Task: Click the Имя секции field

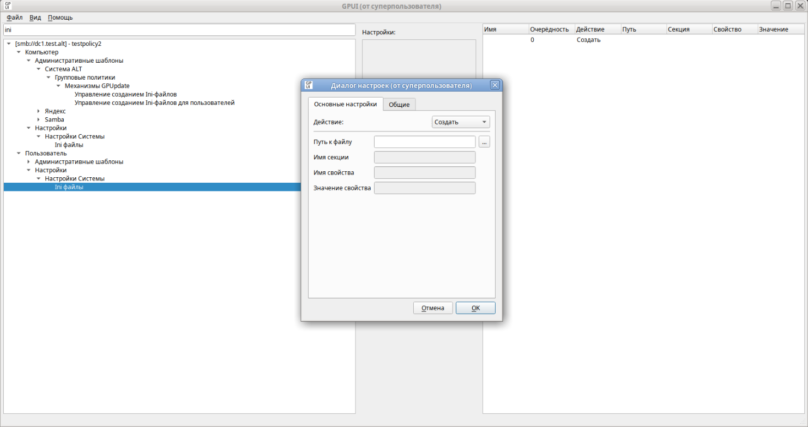Action: pos(425,158)
